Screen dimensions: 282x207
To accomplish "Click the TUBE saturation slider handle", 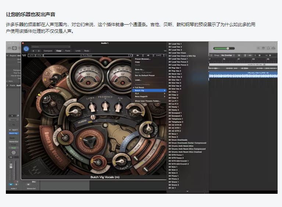I will (x=136, y=158).
